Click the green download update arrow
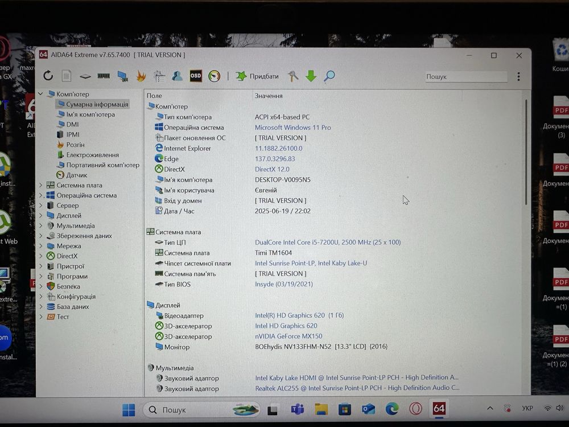The width and height of the screenshot is (569, 427). click(311, 76)
